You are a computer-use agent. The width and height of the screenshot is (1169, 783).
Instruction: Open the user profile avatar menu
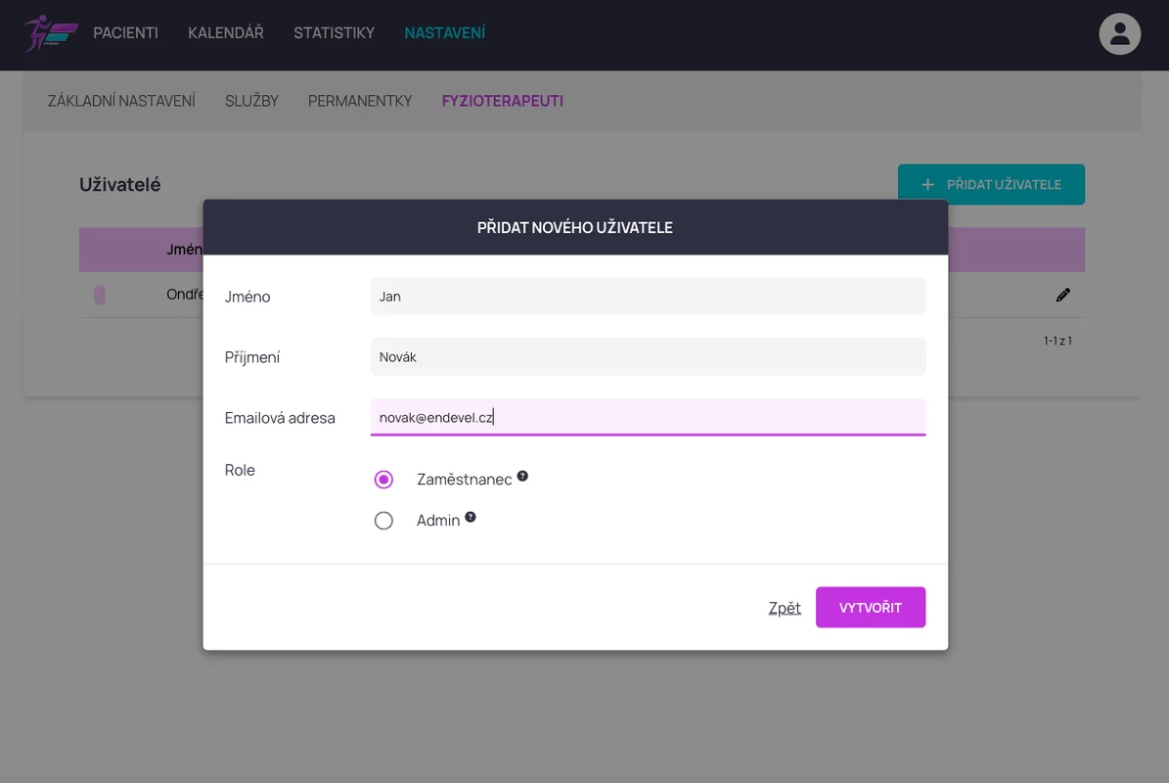click(x=1119, y=34)
